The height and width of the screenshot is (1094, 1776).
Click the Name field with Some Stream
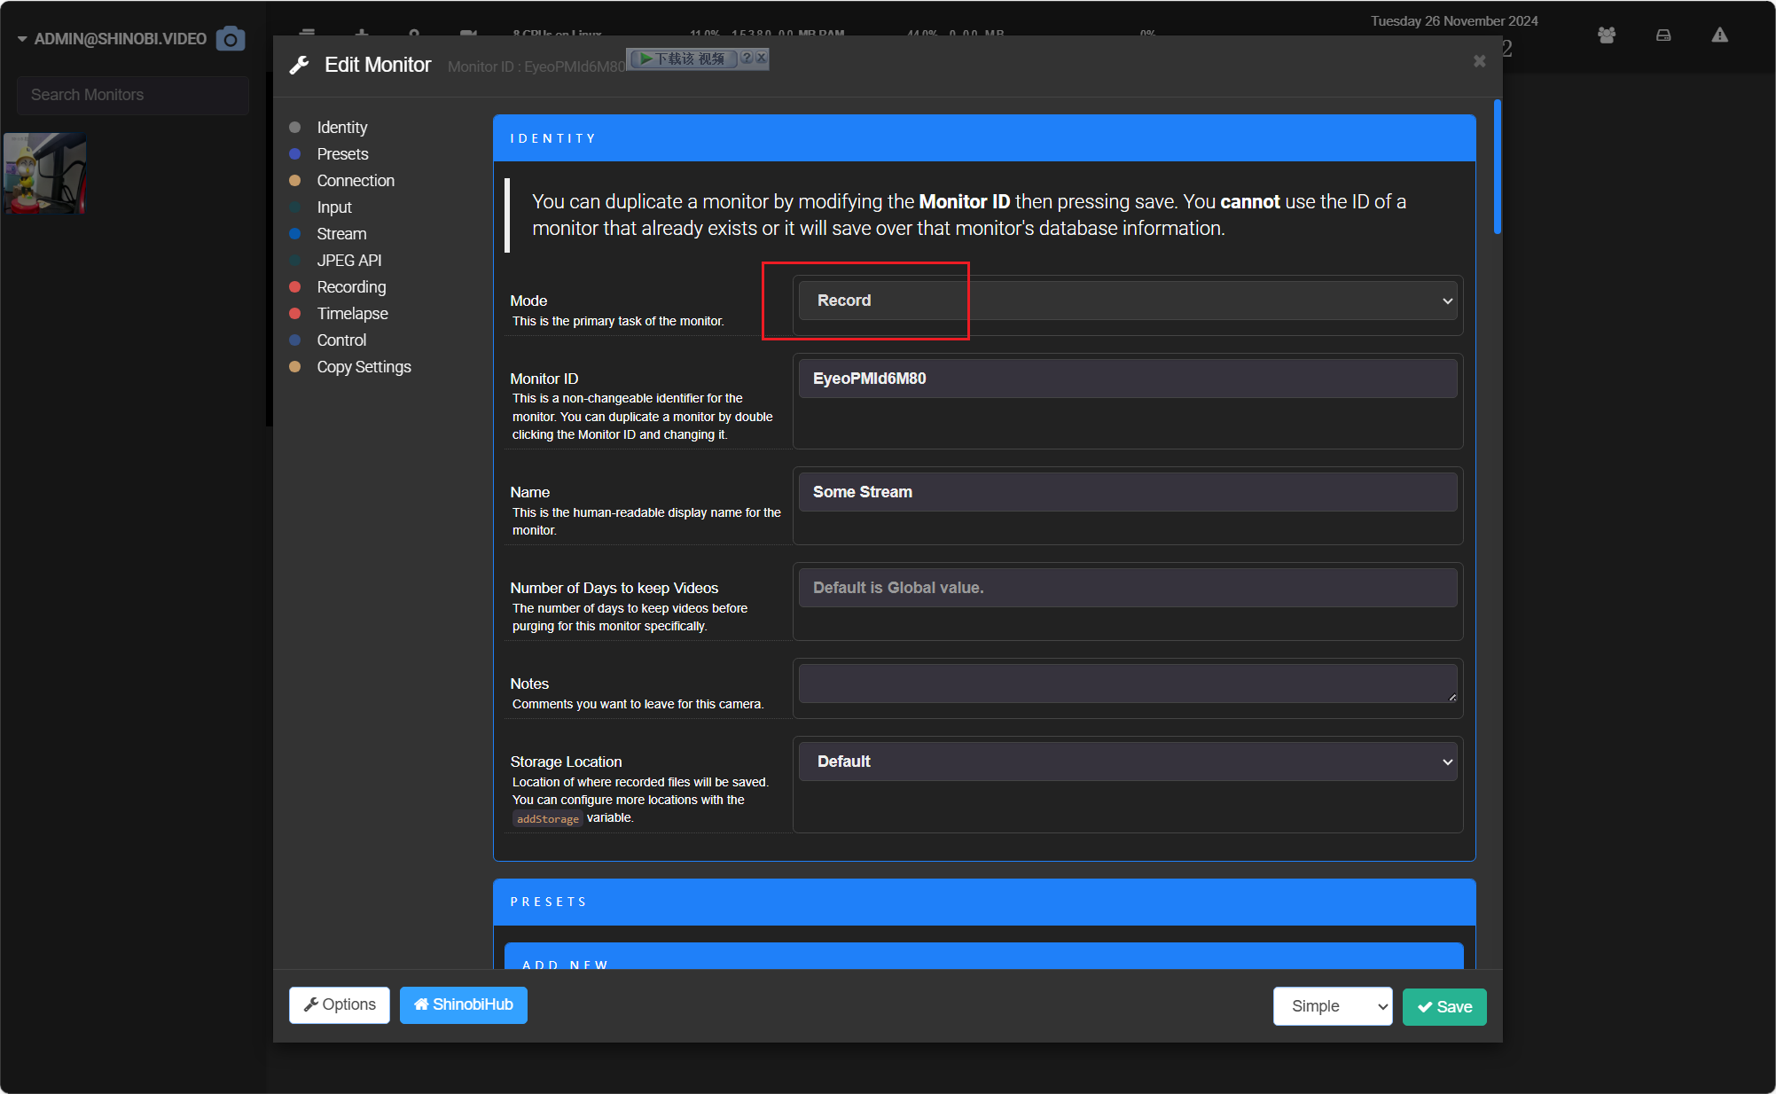pos(1127,492)
